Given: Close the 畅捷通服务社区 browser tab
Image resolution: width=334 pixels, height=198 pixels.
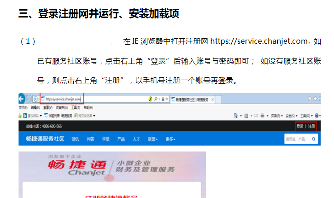Looking at the screenshot, I should tap(213, 99).
